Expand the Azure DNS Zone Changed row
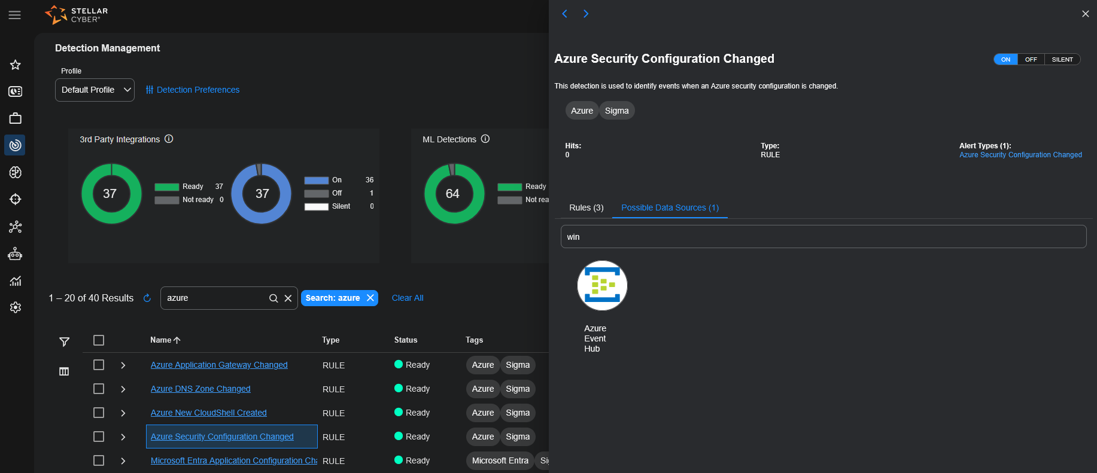The image size is (1097, 473). 123,389
